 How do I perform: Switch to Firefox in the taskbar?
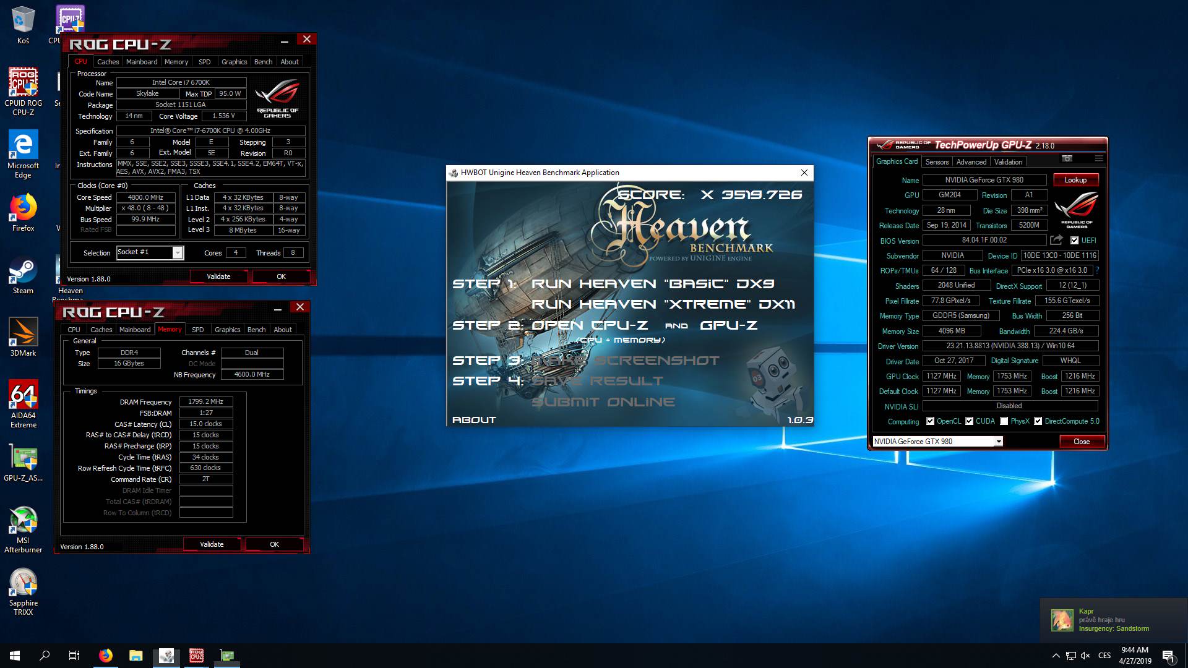[x=106, y=656]
